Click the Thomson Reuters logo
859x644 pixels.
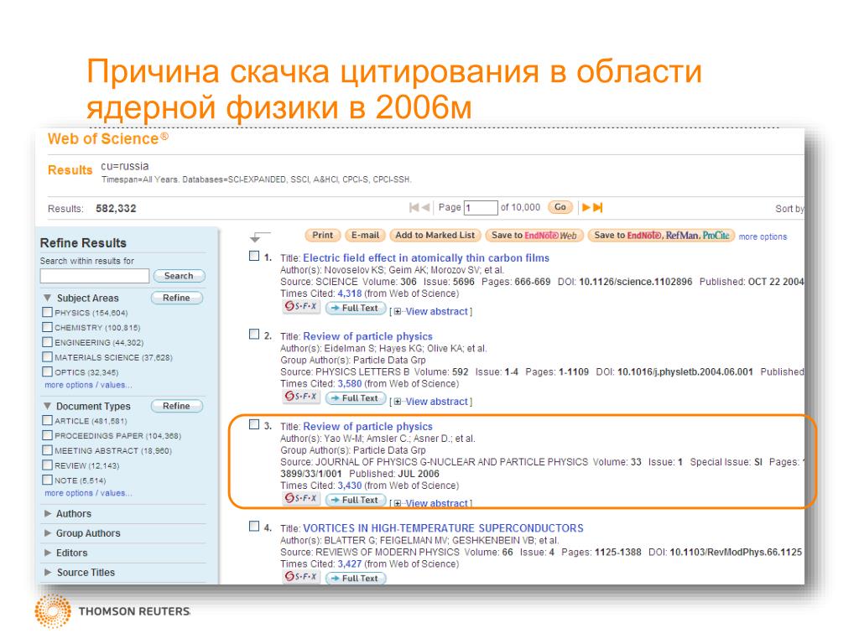(x=112, y=610)
